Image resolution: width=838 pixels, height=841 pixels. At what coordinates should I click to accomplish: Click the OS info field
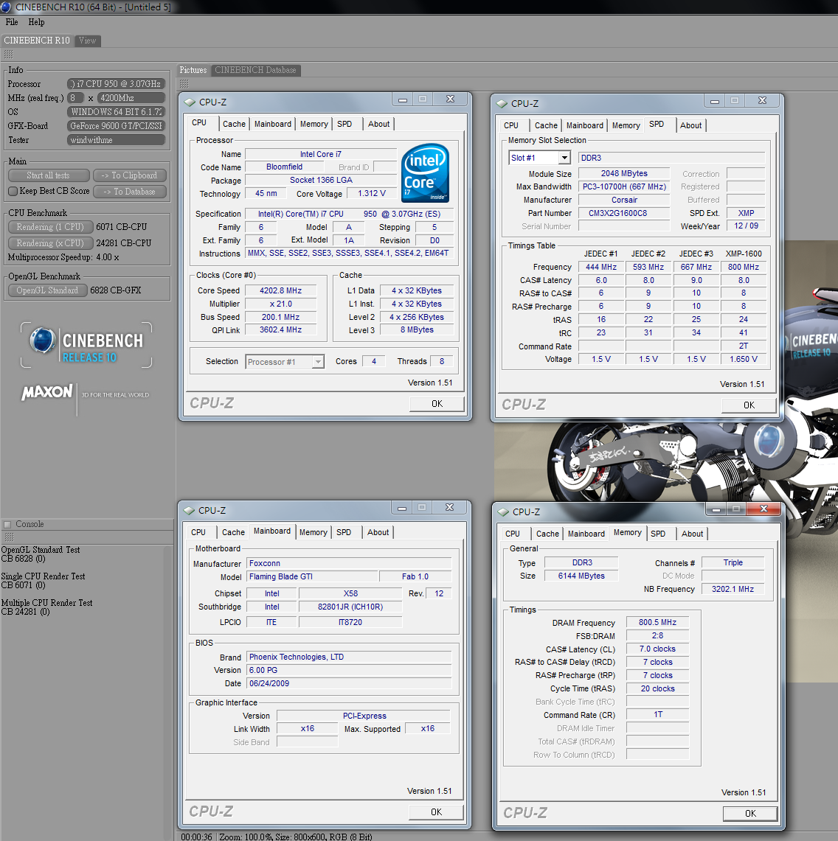point(116,111)
